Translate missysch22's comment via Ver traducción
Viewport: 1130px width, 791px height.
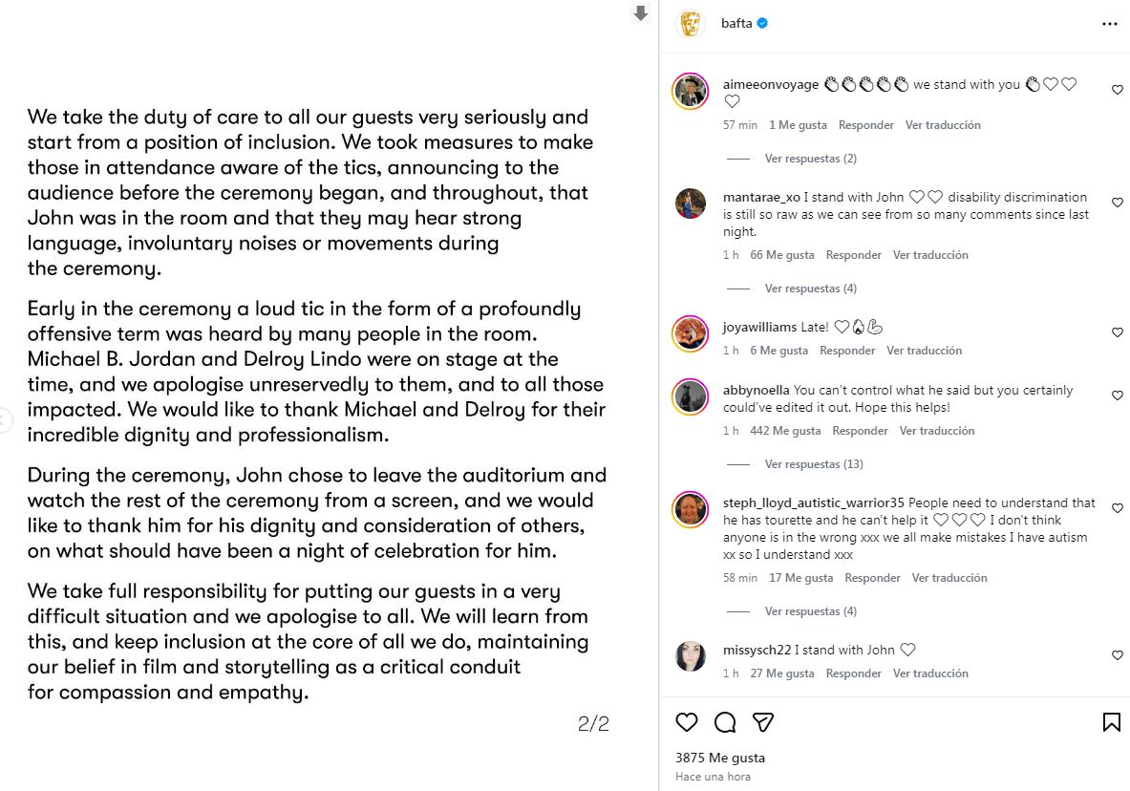(x=930, y=673)
